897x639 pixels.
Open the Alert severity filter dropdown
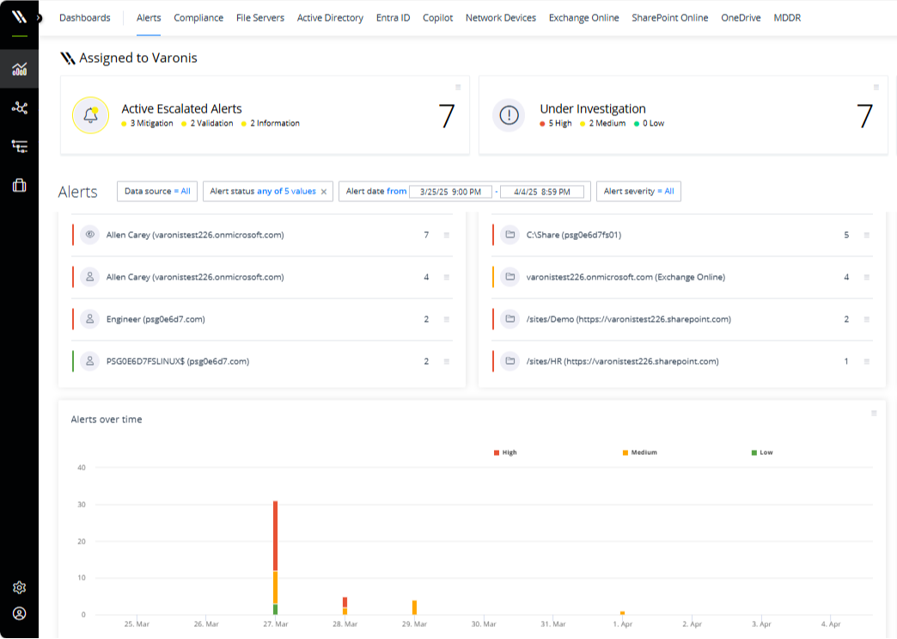click(x=638, y=191)
